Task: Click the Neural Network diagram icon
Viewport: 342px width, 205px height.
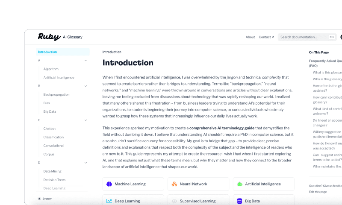Action: pyautogui.click(x=174, y=184)
